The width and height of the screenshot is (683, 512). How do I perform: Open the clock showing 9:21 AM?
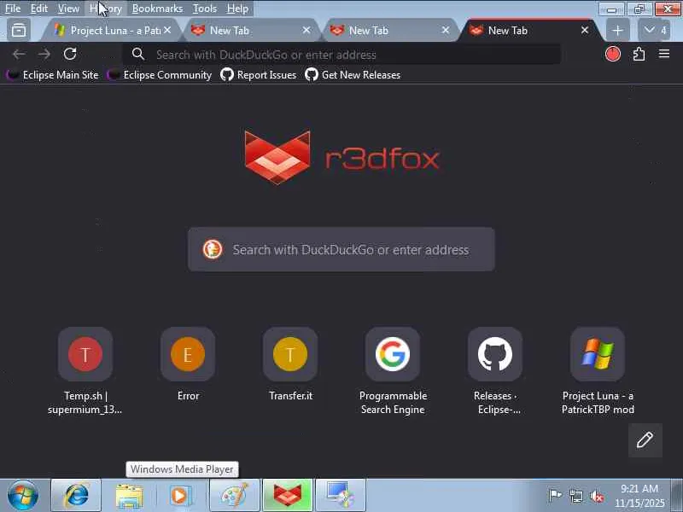click(x=639, y=496)
